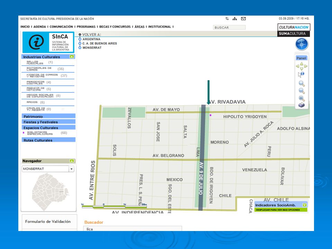Open the PROGRAMAS menu
Viewport: 332px width, 249px height.
coord(86,27)
